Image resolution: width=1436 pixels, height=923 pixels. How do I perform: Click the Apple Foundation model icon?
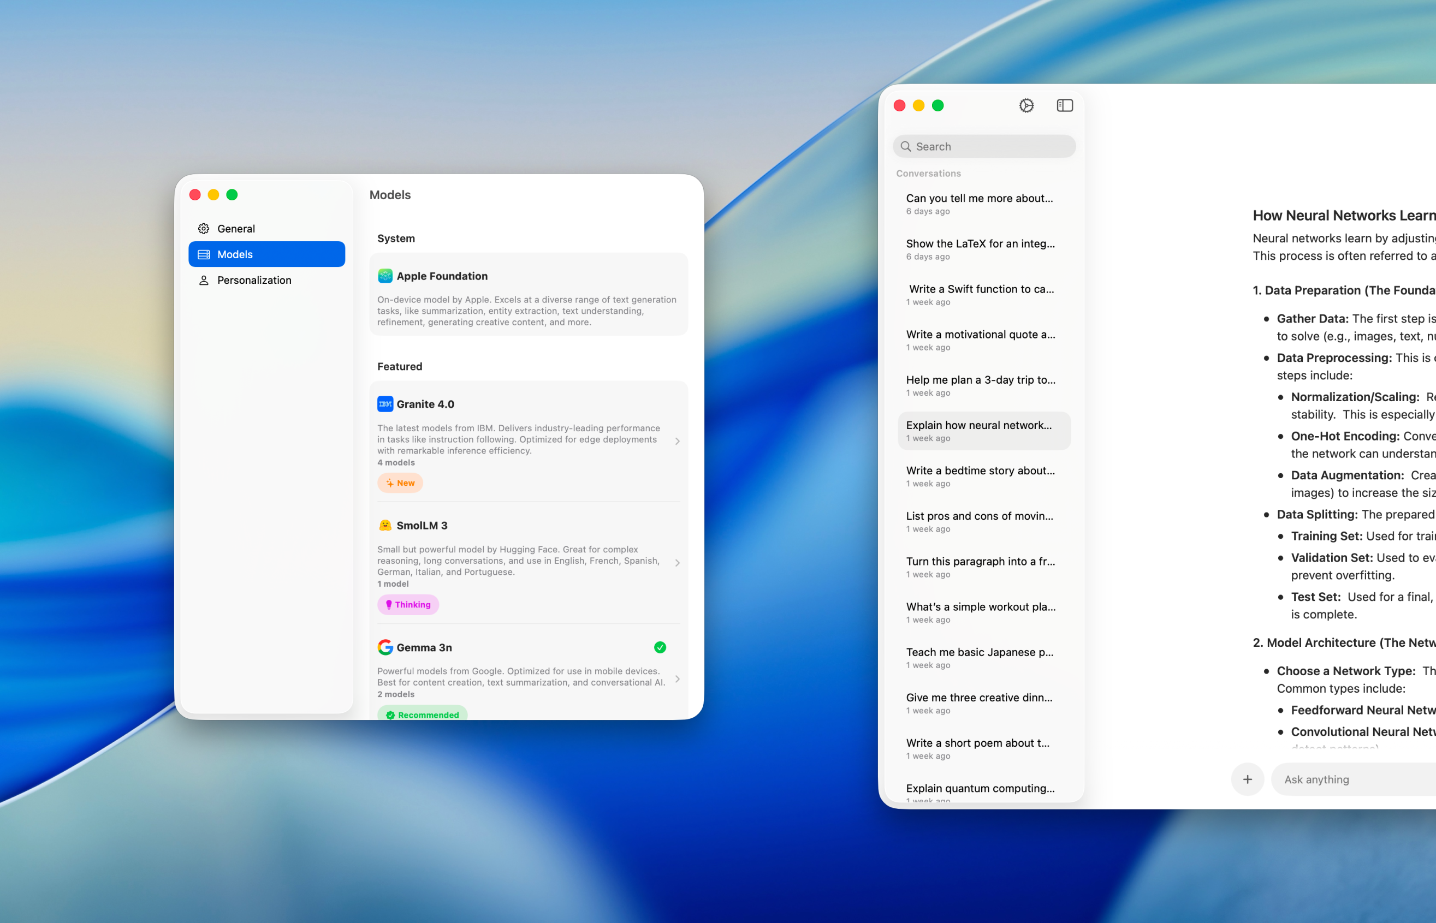tap(385, 276)
